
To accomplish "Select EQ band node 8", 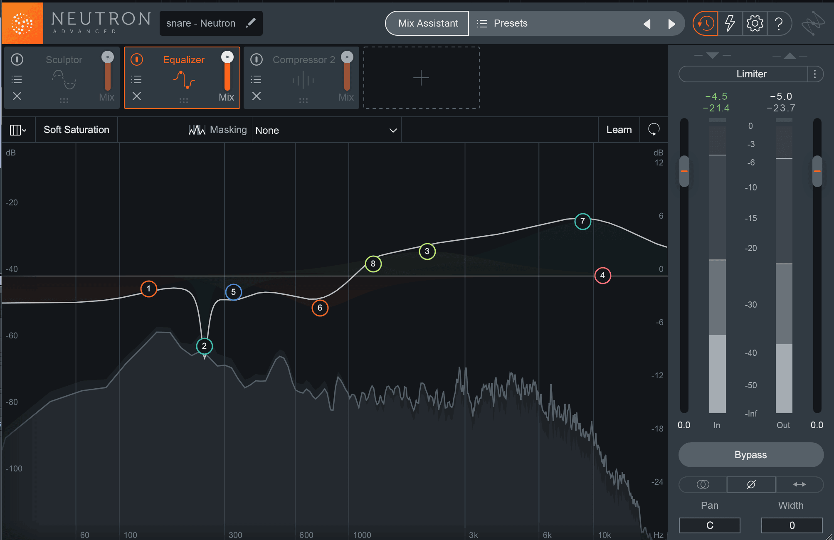I will click(x=373, y=264).
